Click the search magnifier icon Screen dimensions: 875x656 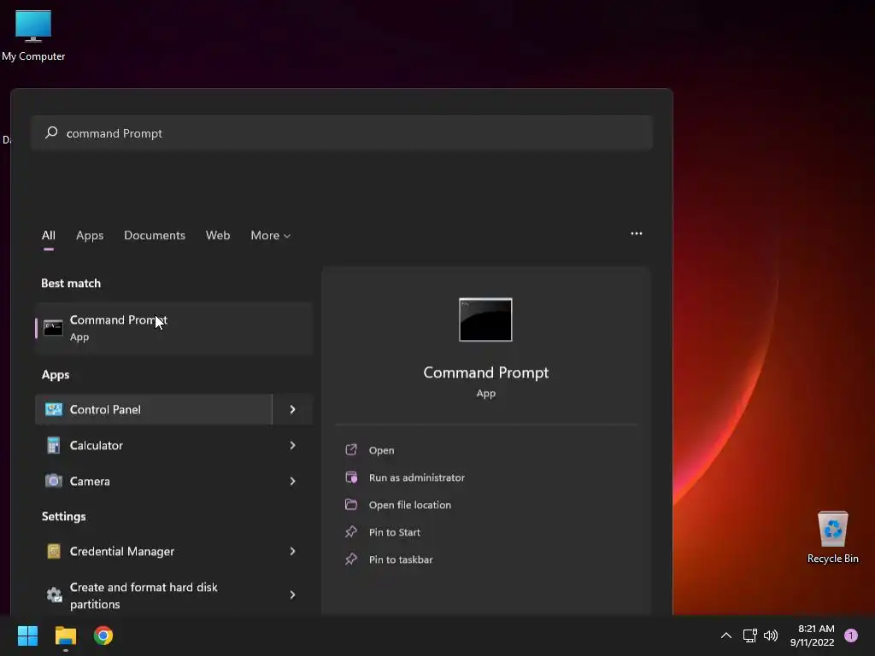point(51,132)
